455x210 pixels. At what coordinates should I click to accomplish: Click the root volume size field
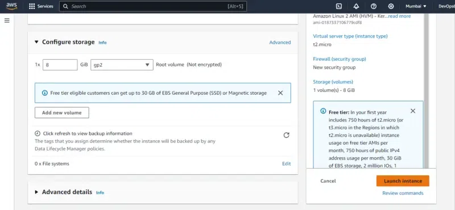coord(60,65)
